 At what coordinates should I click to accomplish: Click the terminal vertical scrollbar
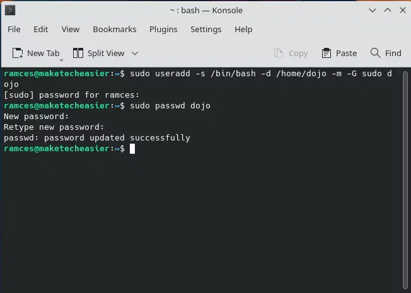(x=405, y=180)
